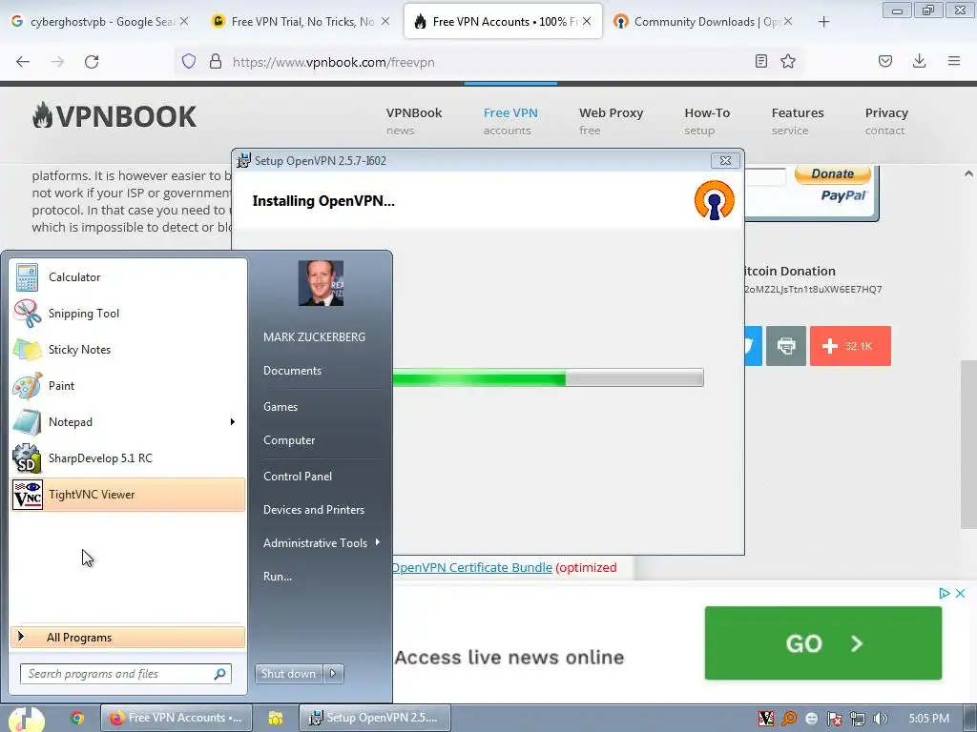Click the user account picture thumbnail

[x=321, y=283]
